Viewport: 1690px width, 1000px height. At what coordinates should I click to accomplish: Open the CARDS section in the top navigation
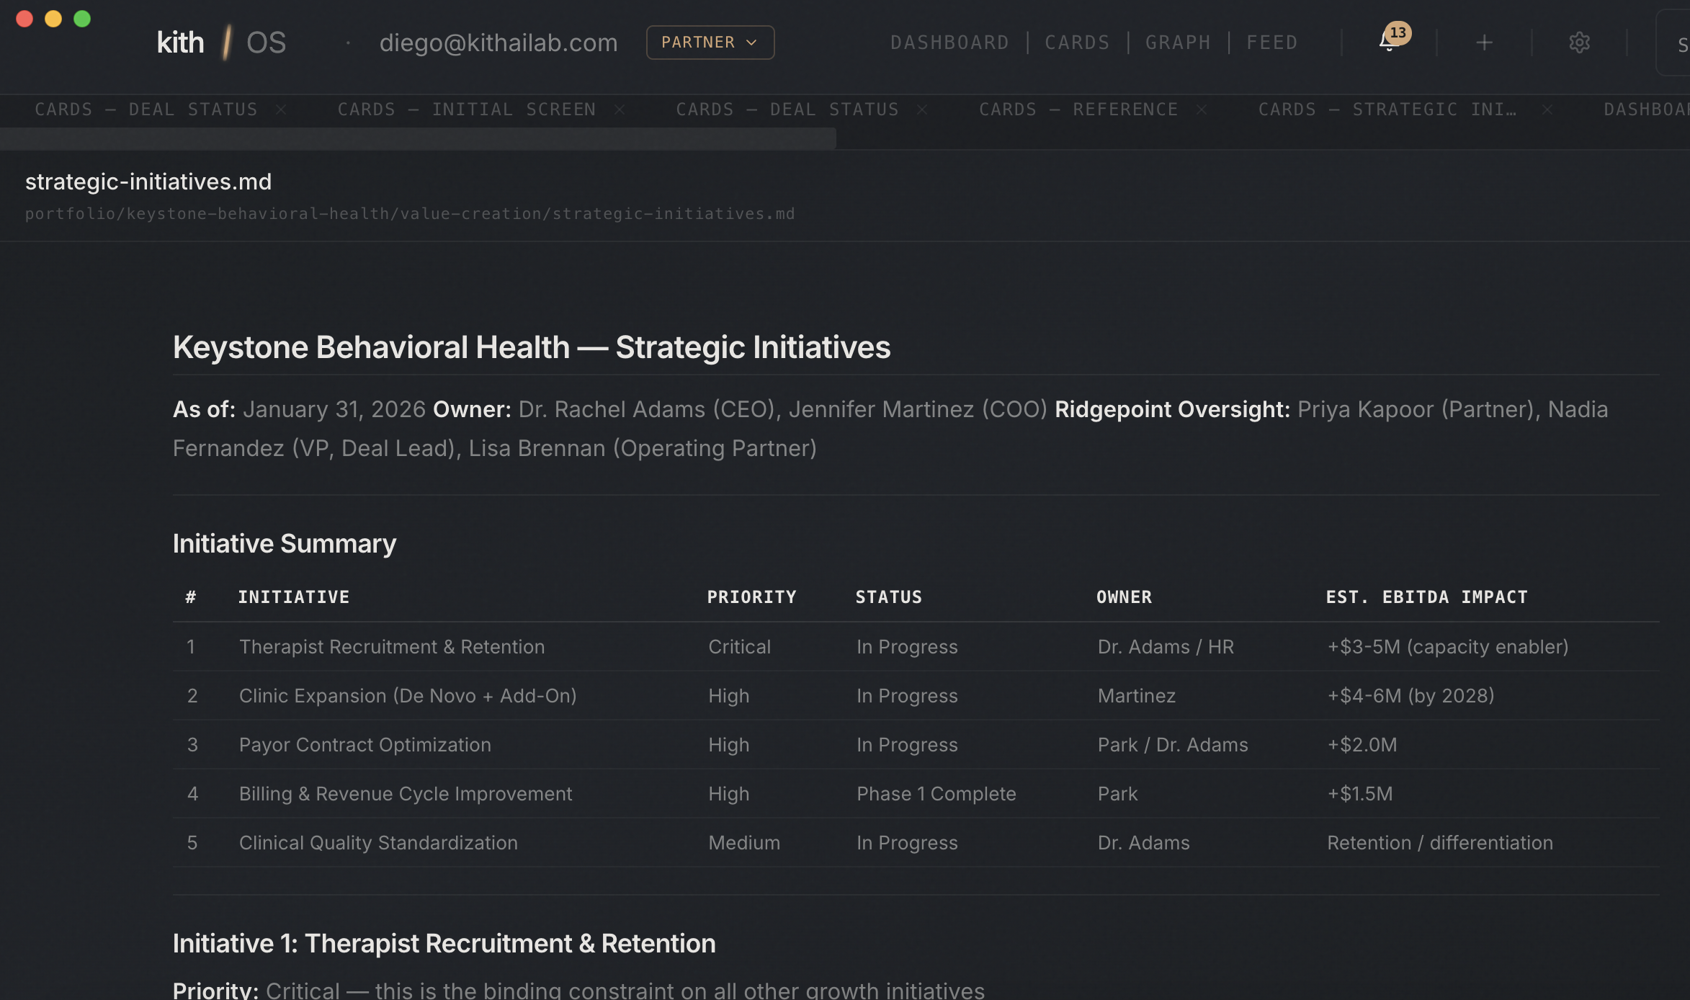(x=1076, y=42)
